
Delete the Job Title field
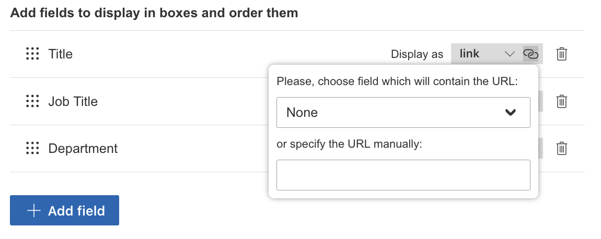[562, 101]
